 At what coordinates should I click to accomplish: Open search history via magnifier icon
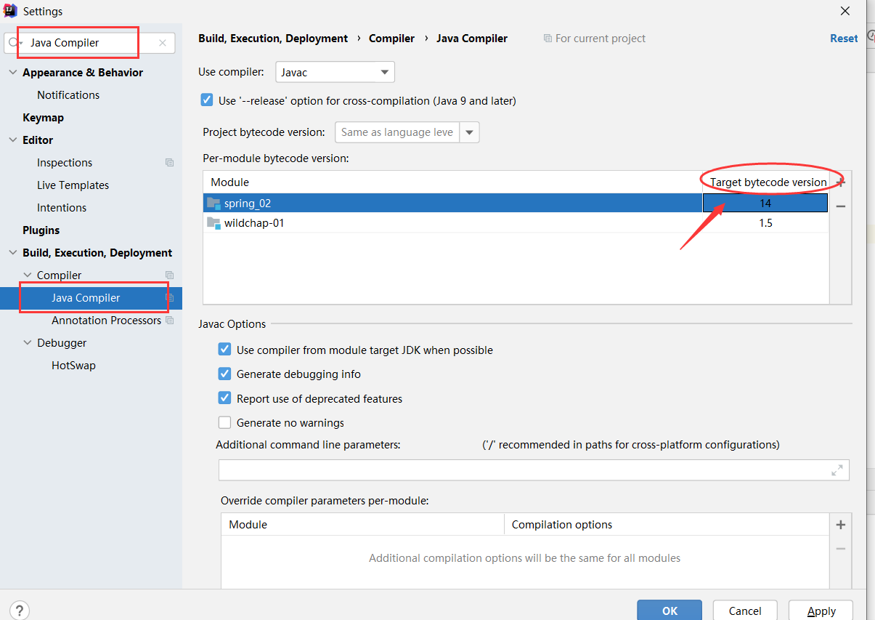coord(15,43)
